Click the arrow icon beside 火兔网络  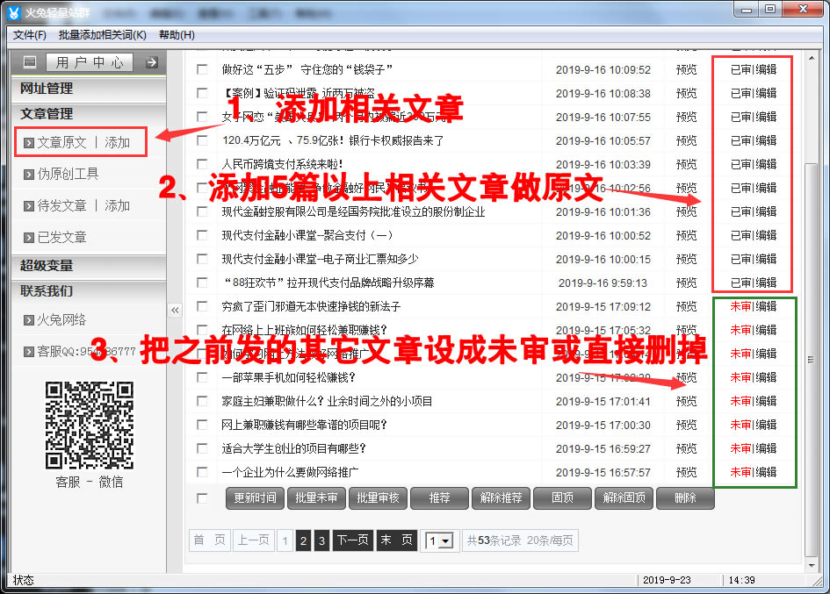pos(29,320)
